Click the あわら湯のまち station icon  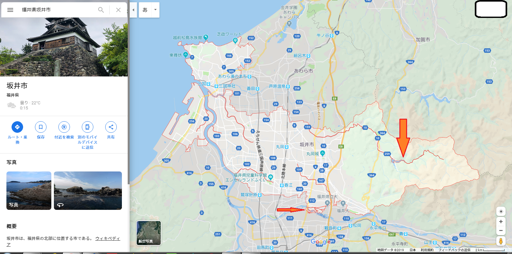click(x=249, y=76)
